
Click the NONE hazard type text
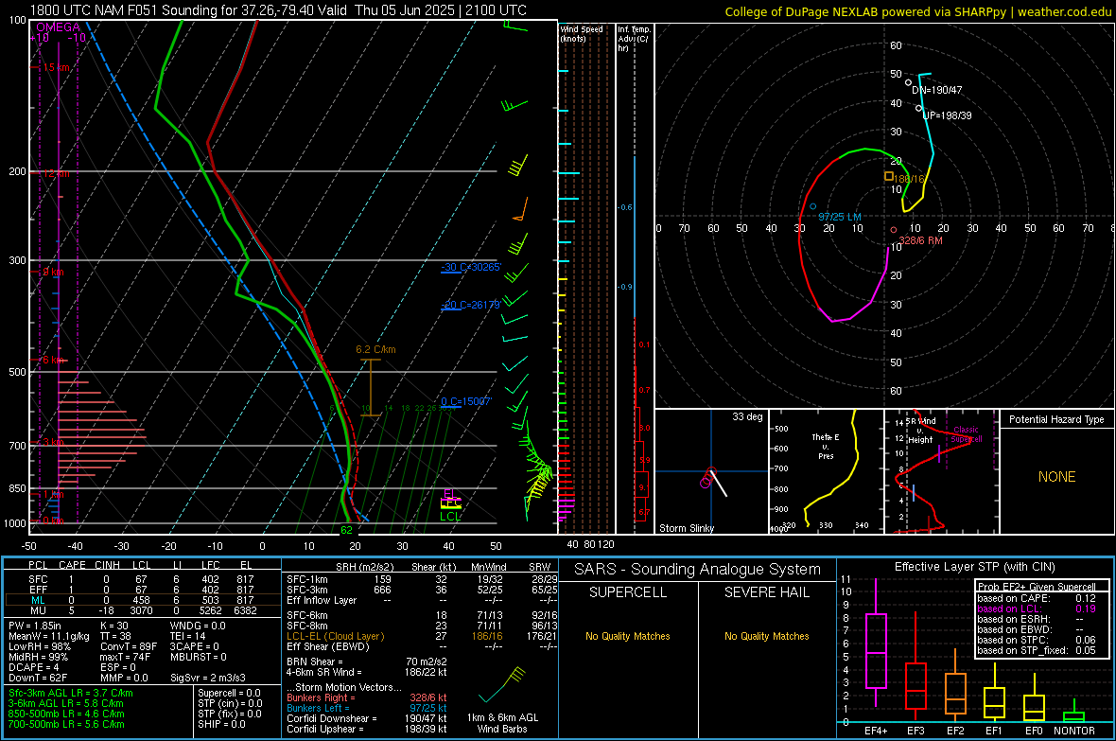pos(1057,477)
